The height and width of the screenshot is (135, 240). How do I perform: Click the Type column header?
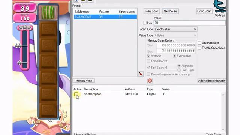(x=150, y=89)
